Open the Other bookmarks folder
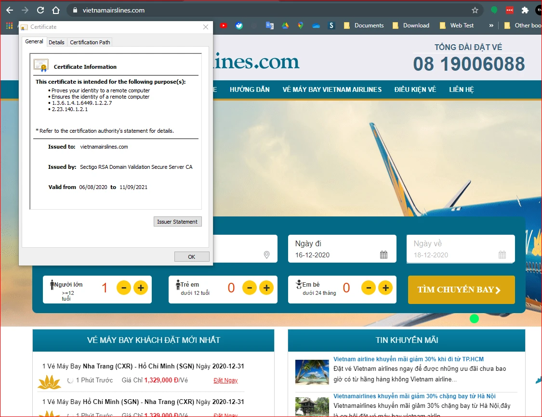 pyautogui.click(x=523, y=25)
